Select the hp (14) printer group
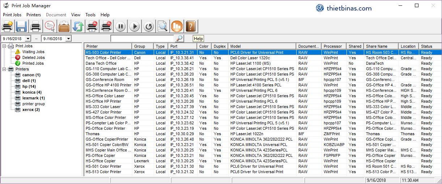 (x=29, y=86)
